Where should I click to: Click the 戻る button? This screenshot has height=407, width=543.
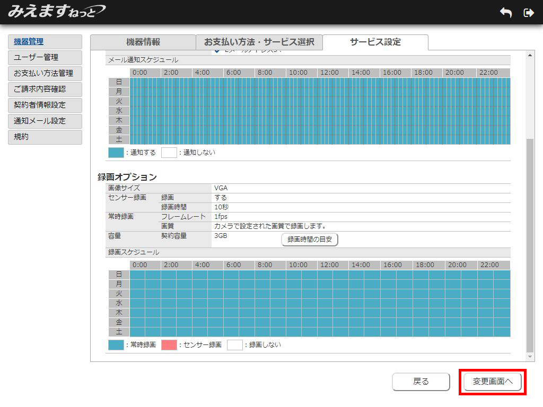(x=421, y=382)
